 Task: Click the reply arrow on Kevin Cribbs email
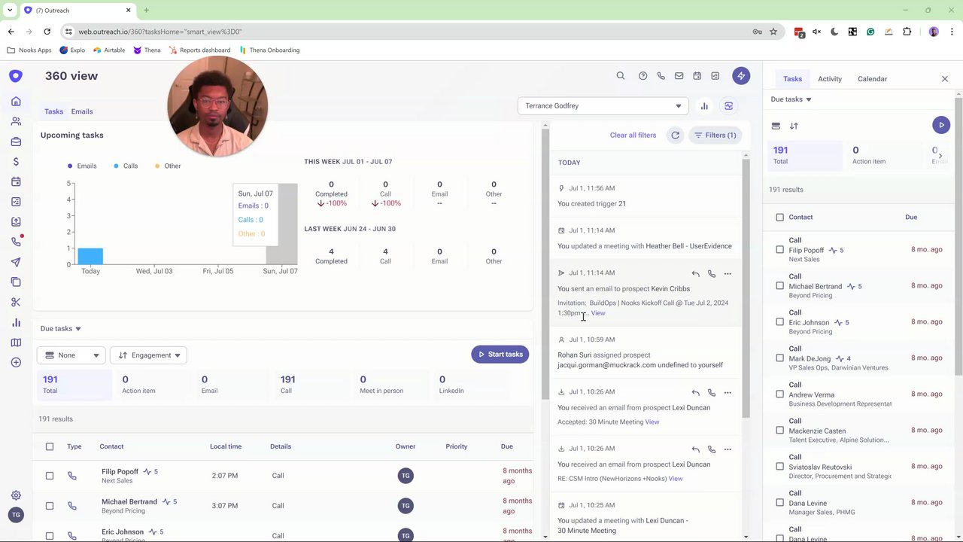coord(696,274)
